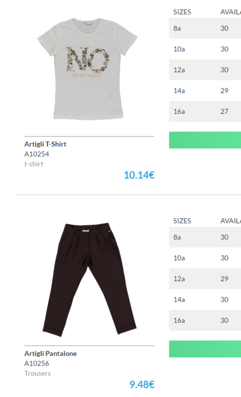Select size 16a row for the Pantalone
This screenshot has height=397, width=241.
(205, 320)
